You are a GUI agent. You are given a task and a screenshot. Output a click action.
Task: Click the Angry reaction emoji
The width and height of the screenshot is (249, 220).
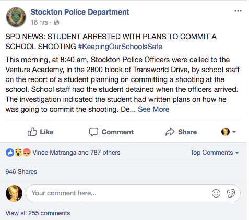27,153
